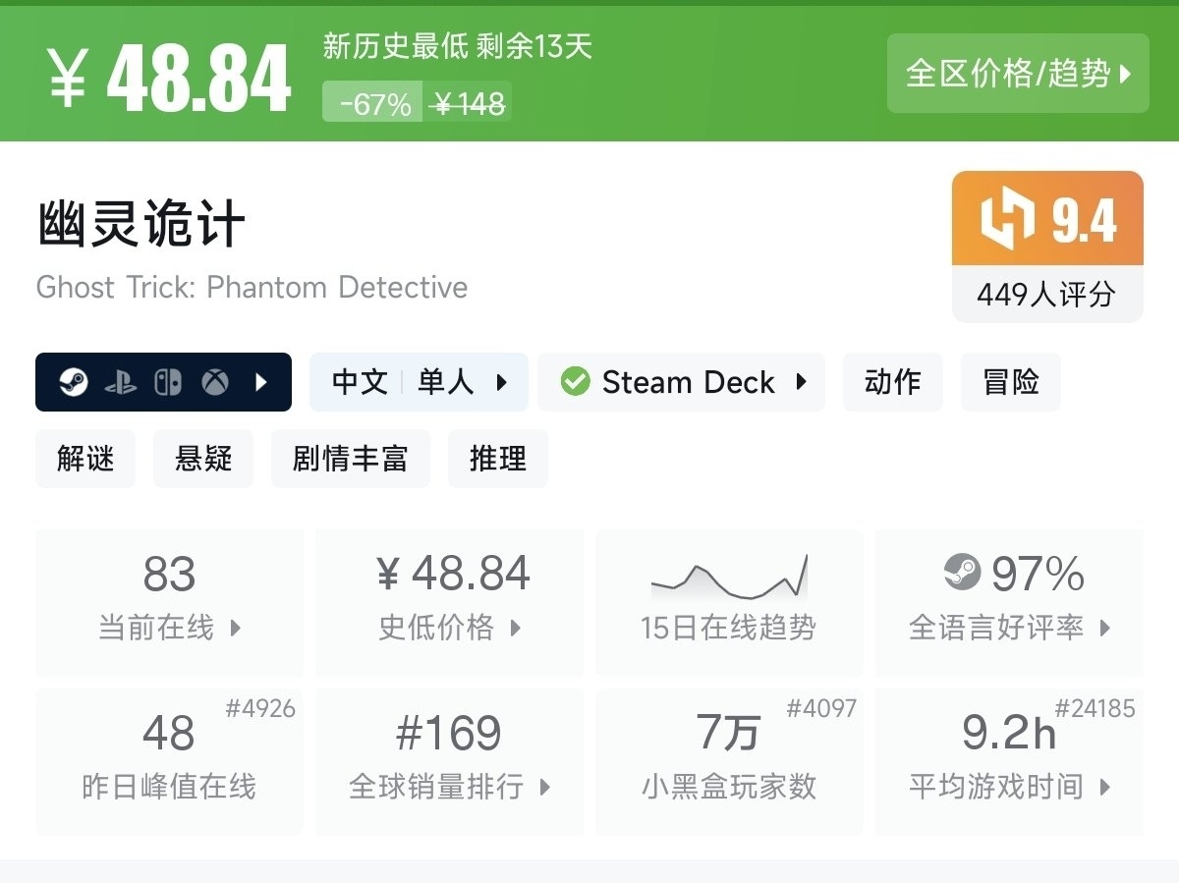Click the Steam logo beside 97%
1179x883 pixels.
(962, 573)
